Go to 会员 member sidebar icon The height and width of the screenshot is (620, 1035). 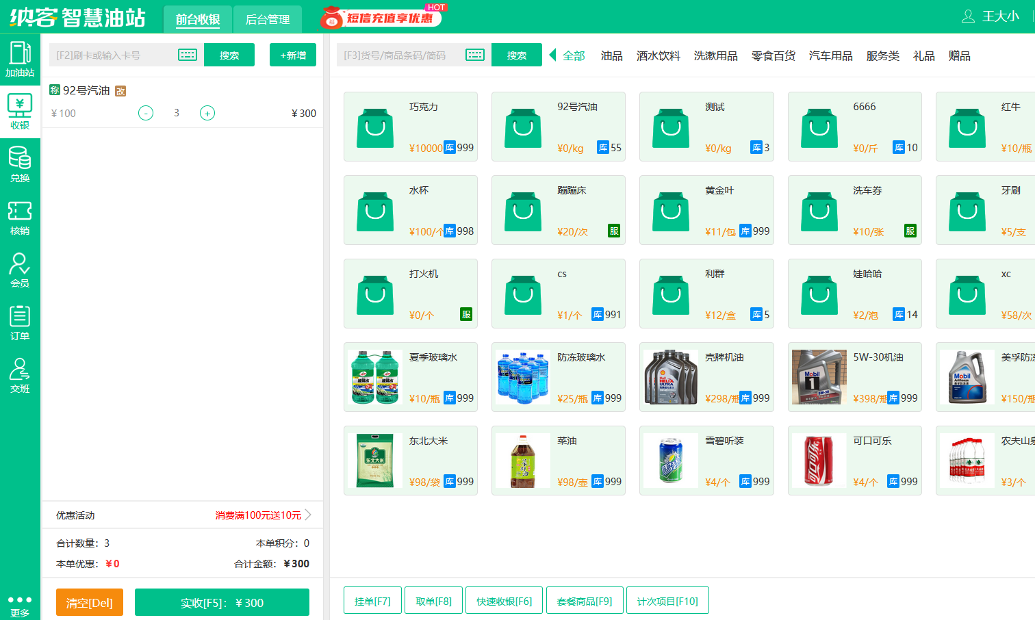pyautogui.click(x=20, y=270)
